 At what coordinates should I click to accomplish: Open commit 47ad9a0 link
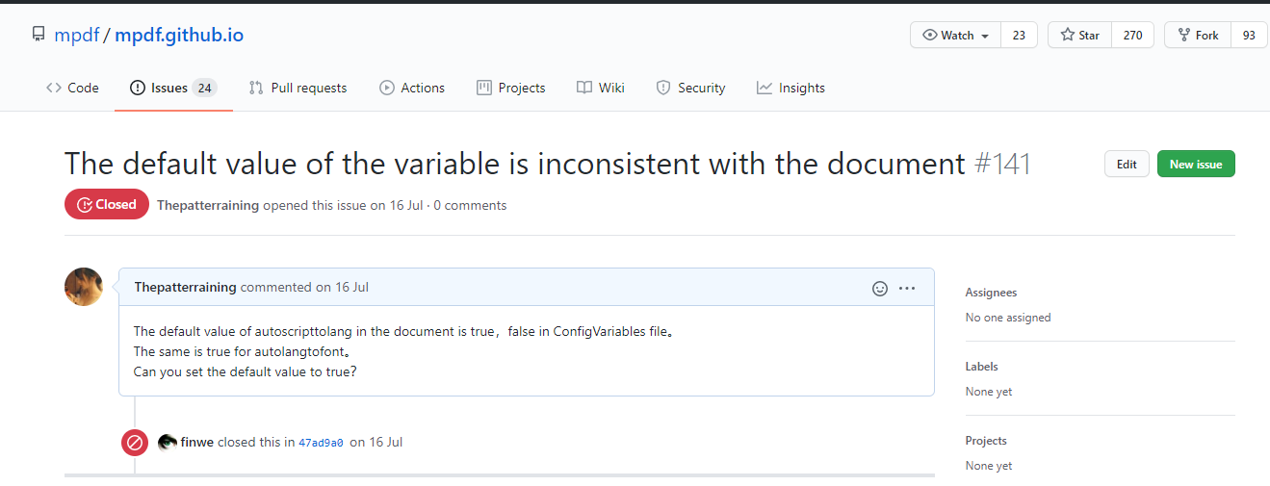point(321,443)
